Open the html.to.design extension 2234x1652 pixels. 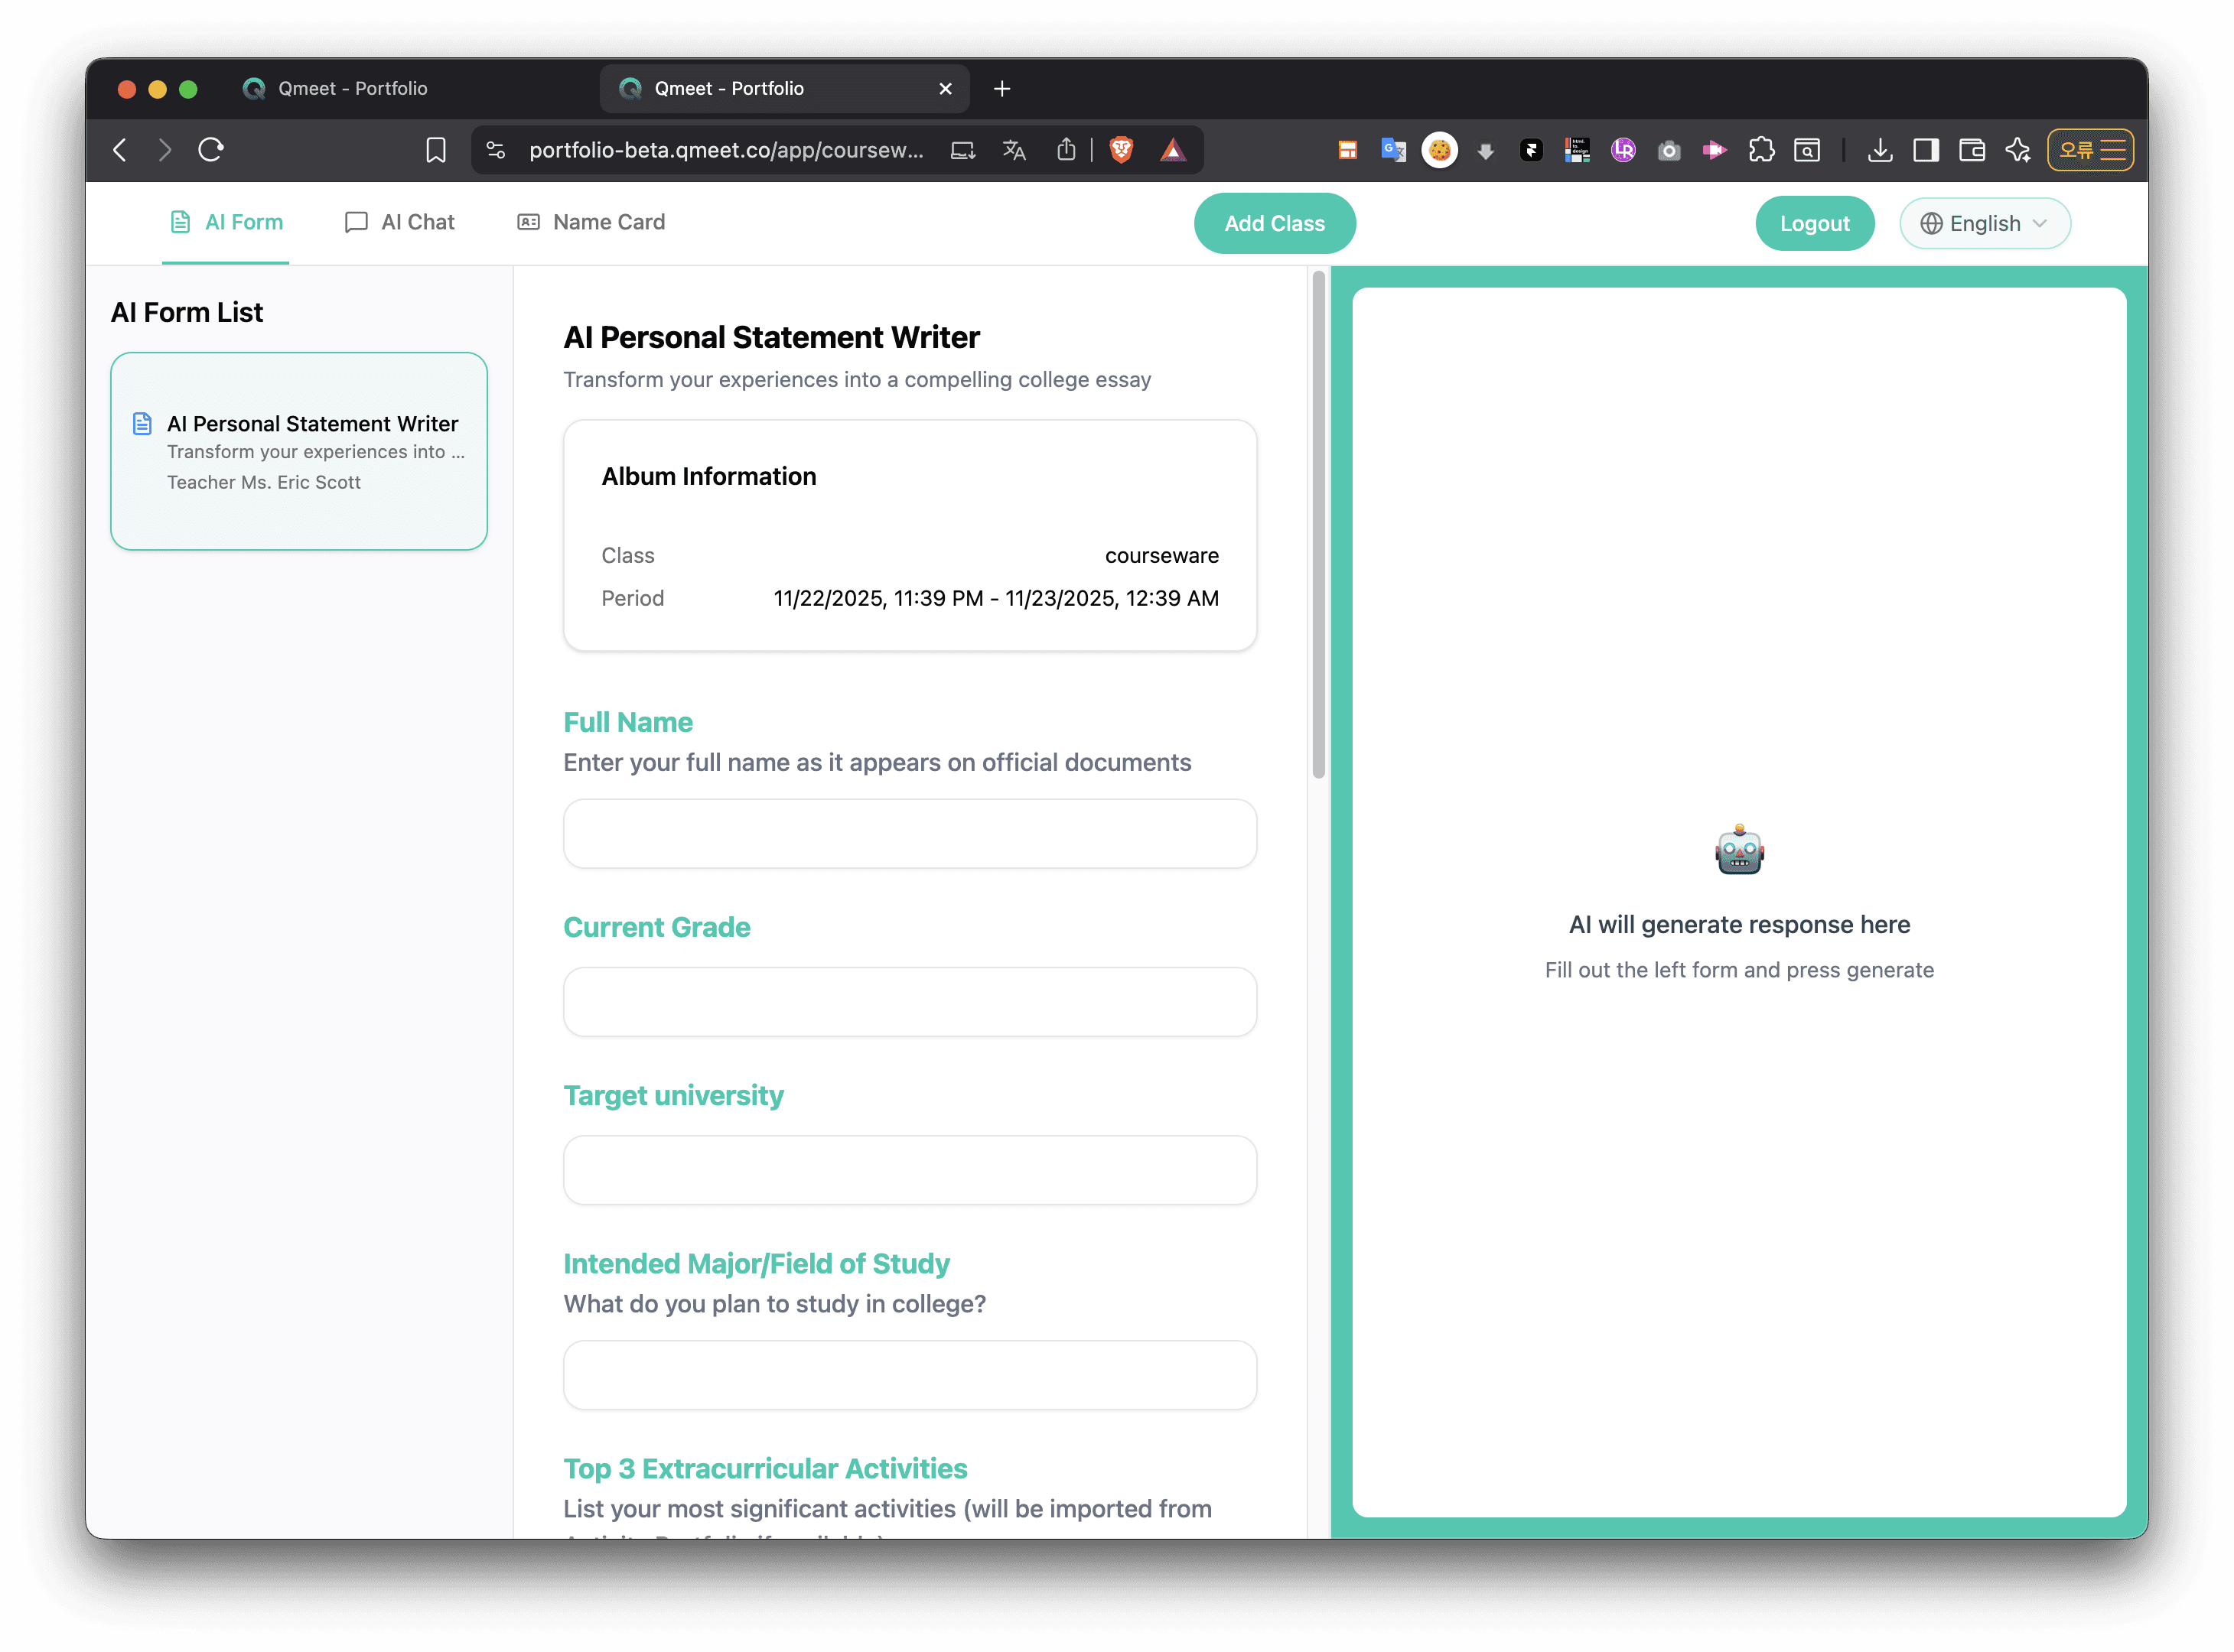1577,150
